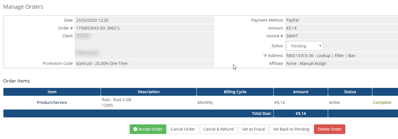Click the green Complete text in the order row

(x=382, y=102)
